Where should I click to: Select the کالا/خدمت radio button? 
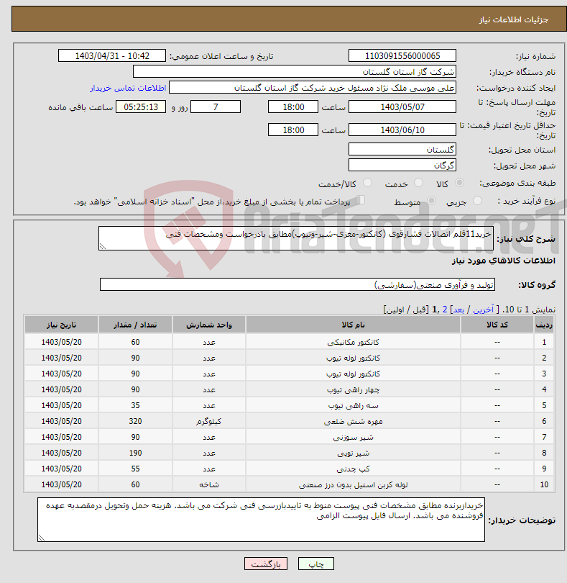367,183
